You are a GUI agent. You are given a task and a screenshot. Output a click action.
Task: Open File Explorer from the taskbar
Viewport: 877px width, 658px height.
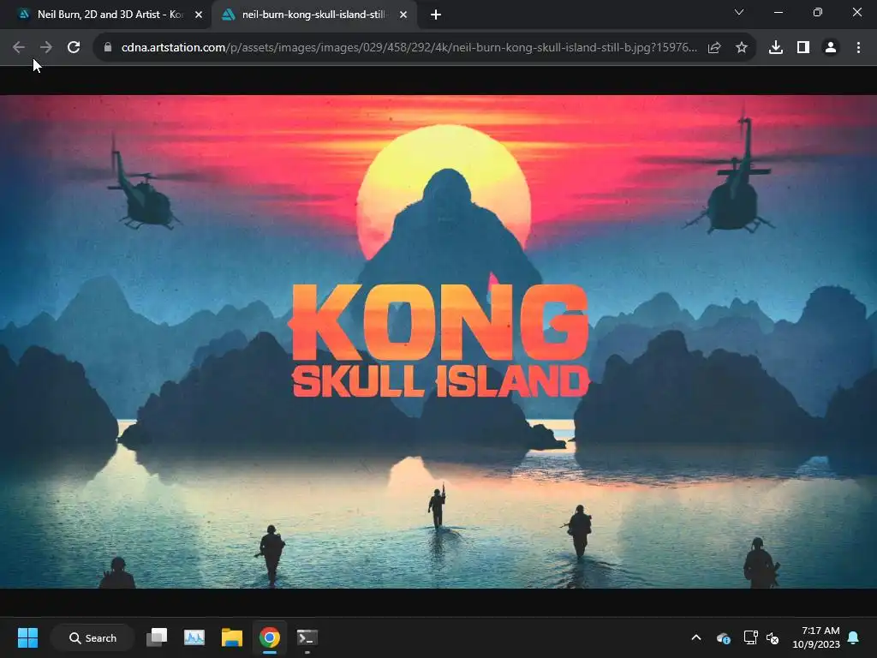click(x=231, y=637)
